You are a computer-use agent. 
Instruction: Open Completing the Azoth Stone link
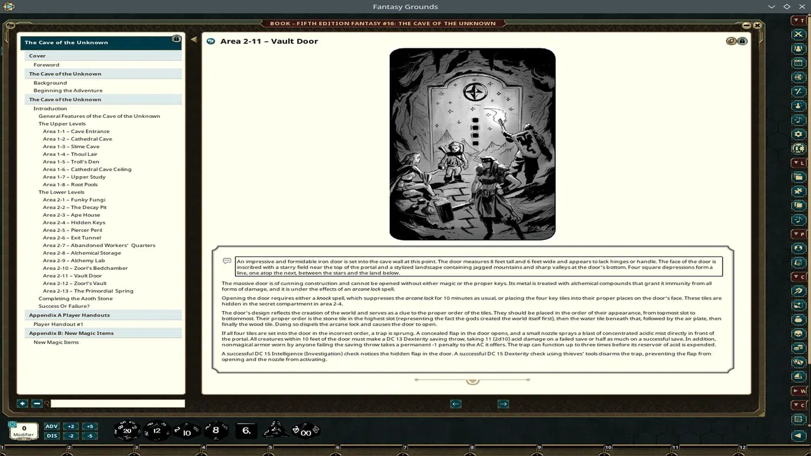coord(75,298)
